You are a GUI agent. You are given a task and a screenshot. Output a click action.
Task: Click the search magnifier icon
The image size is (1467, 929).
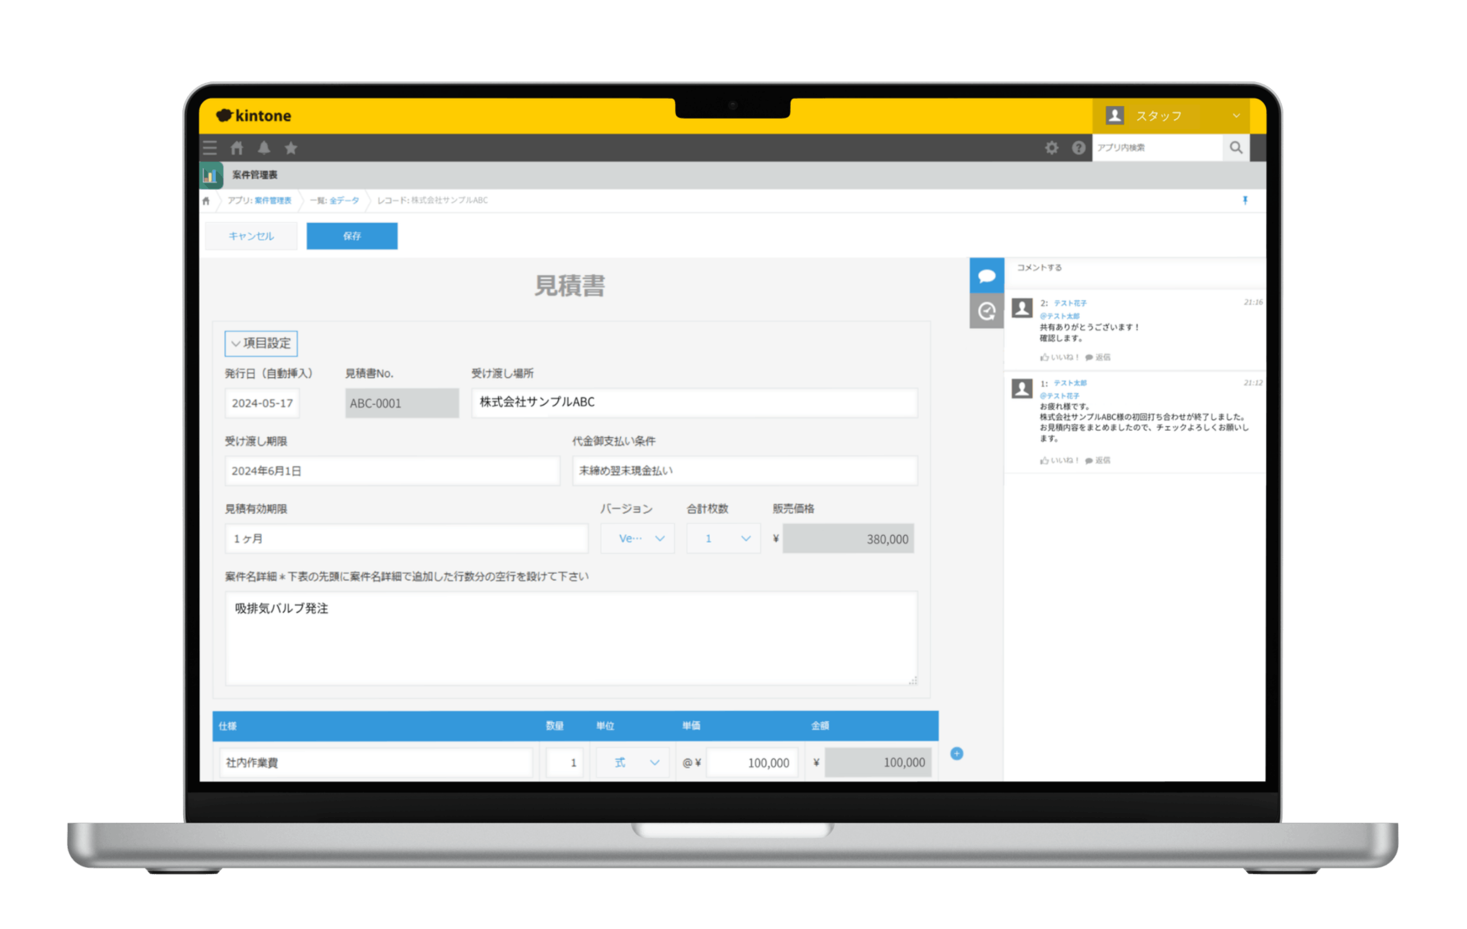click(1235, 148)
